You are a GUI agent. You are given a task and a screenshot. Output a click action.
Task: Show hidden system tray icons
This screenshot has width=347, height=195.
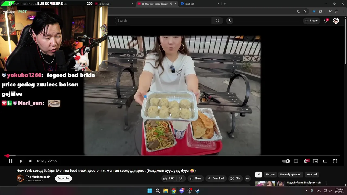306,191
